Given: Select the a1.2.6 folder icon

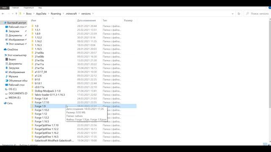Looking at the screenshot, I should coord(32,76).
